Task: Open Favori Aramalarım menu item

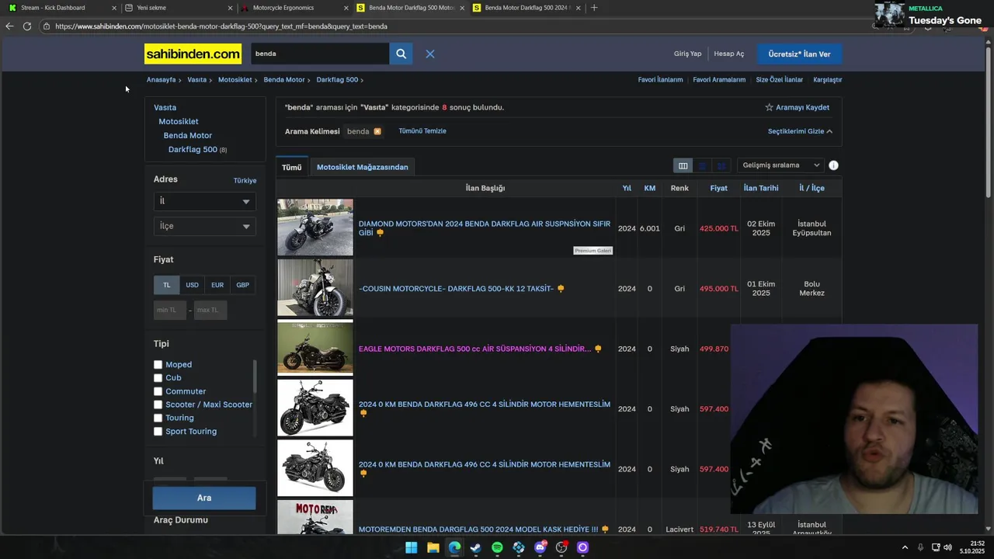Action: tap(719, 79)
